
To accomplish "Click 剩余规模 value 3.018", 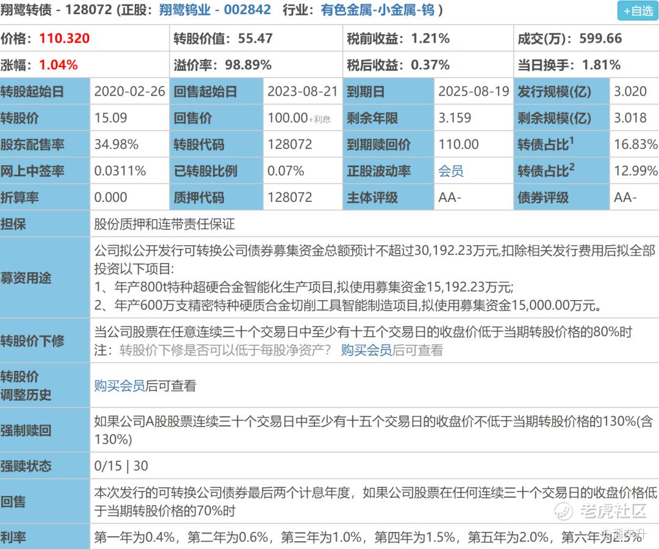I will [x=630, y=118].
